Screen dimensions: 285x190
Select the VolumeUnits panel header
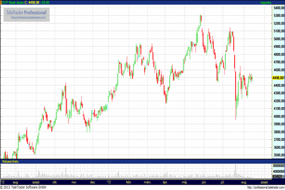coord(9,162)
